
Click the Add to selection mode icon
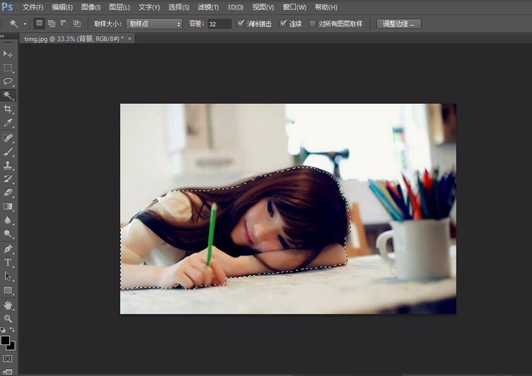coord(51,24)
